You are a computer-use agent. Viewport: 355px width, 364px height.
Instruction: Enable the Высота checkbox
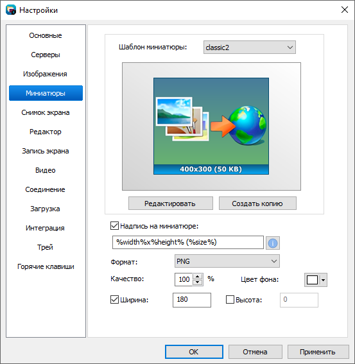coord(230,300)
